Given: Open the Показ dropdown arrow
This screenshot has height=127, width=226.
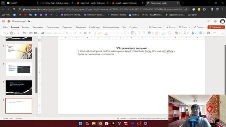Looking at the screenshot, I should pos(190,27).
